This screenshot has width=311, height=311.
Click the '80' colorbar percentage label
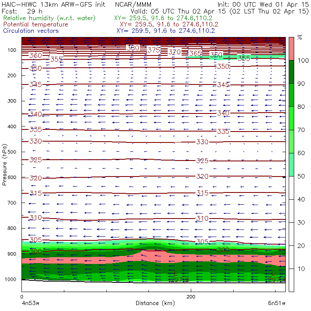click(x=301, y=107)
